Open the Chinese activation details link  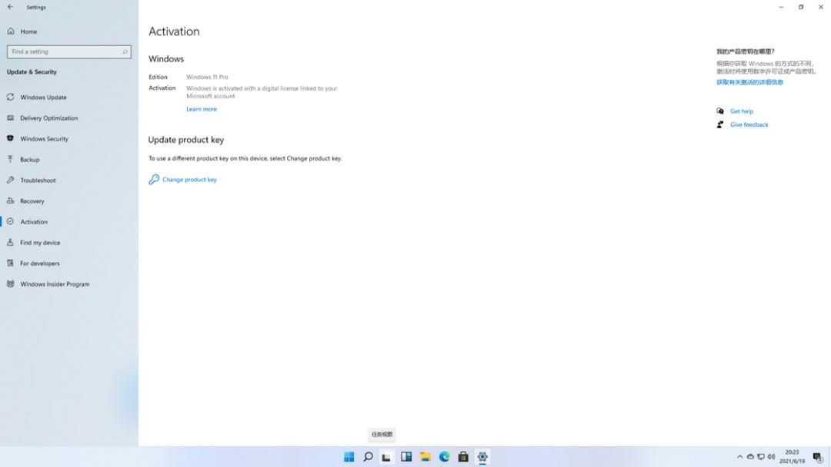[x=749, y=82]
